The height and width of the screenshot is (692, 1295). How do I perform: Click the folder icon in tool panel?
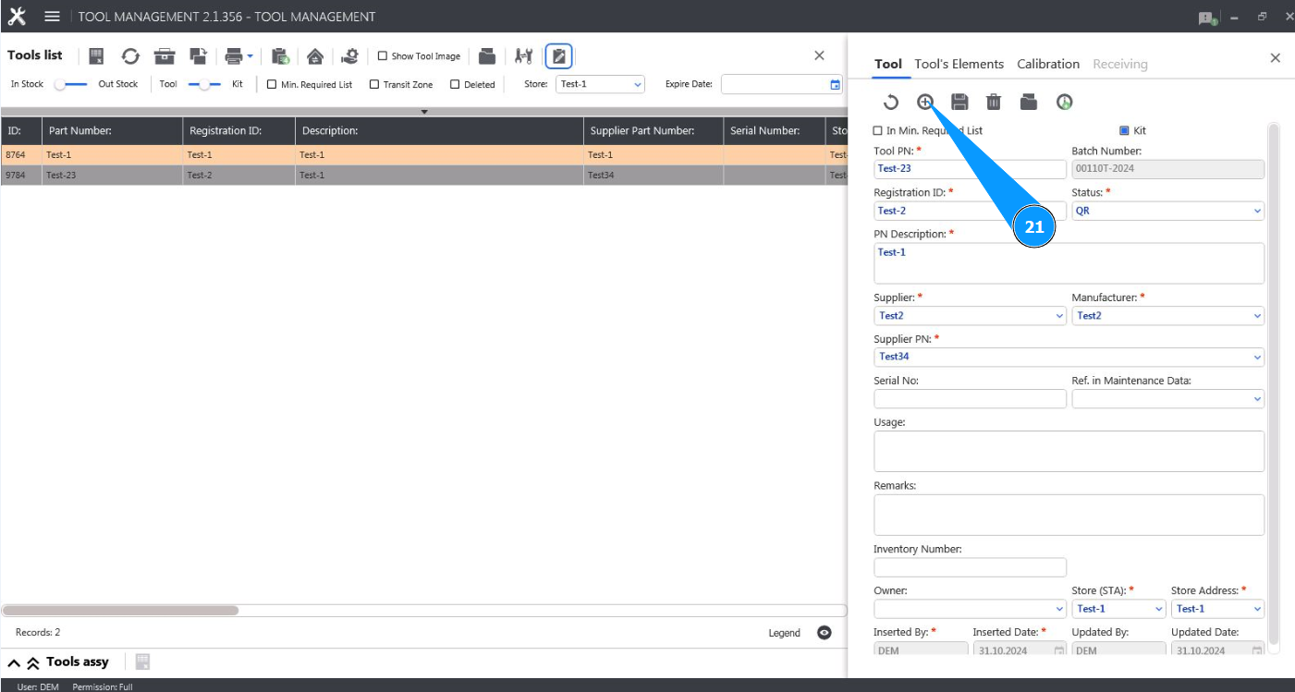click(1029, 103)
